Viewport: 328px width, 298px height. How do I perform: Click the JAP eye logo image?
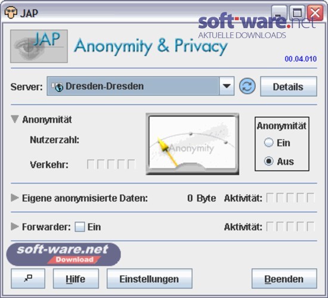pos(39,46)
